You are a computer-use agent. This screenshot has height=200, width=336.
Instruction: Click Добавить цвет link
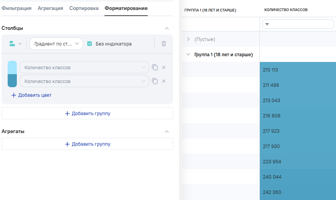tap(31, 95)
